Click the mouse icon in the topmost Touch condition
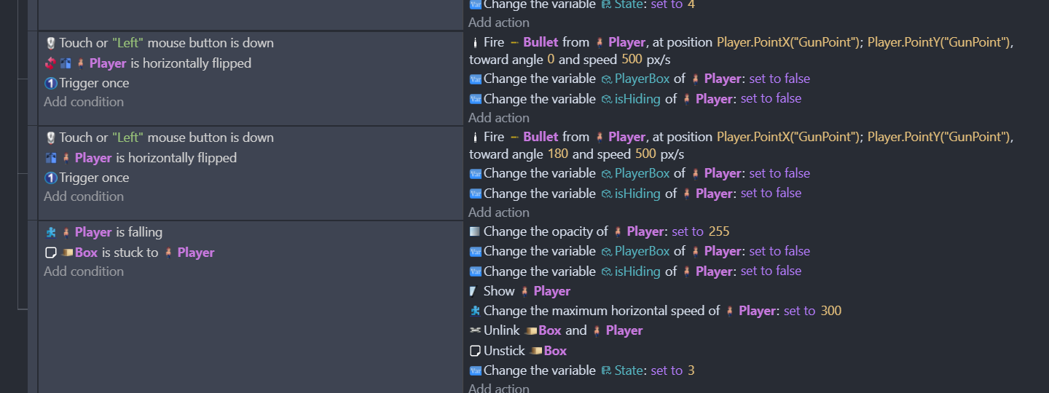1049x393 pixels. 50,43
